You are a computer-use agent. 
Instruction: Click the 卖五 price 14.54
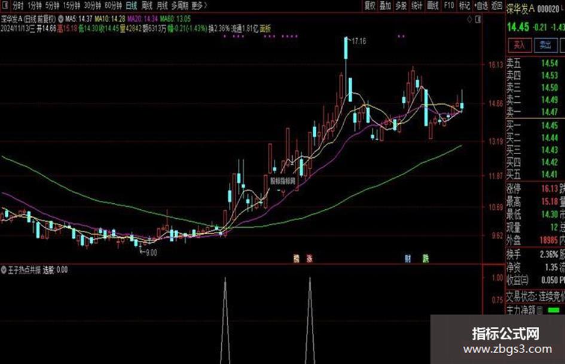click(549, 63)
